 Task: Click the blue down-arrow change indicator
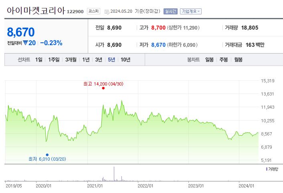click(25, 43)
